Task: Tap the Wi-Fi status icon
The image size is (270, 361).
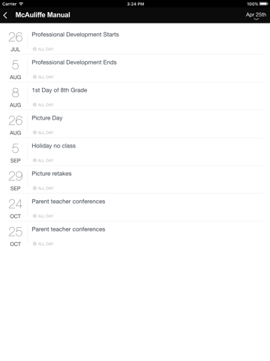Action: [21, 4]
